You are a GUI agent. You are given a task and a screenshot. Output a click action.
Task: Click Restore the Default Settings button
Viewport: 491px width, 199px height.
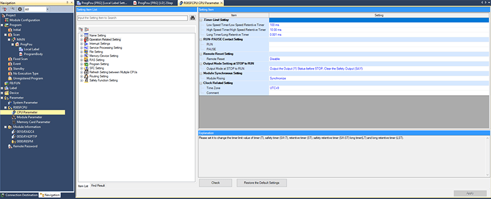pos(261,183)
